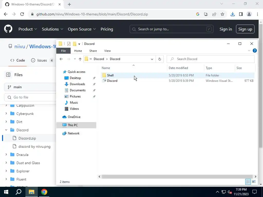Go back in File Explorer
Screen dimensions: 263x197
pos(61,59)
